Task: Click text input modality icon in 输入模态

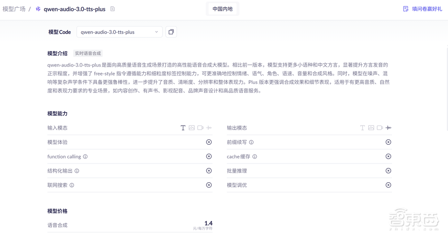Action: click(183, 128)
